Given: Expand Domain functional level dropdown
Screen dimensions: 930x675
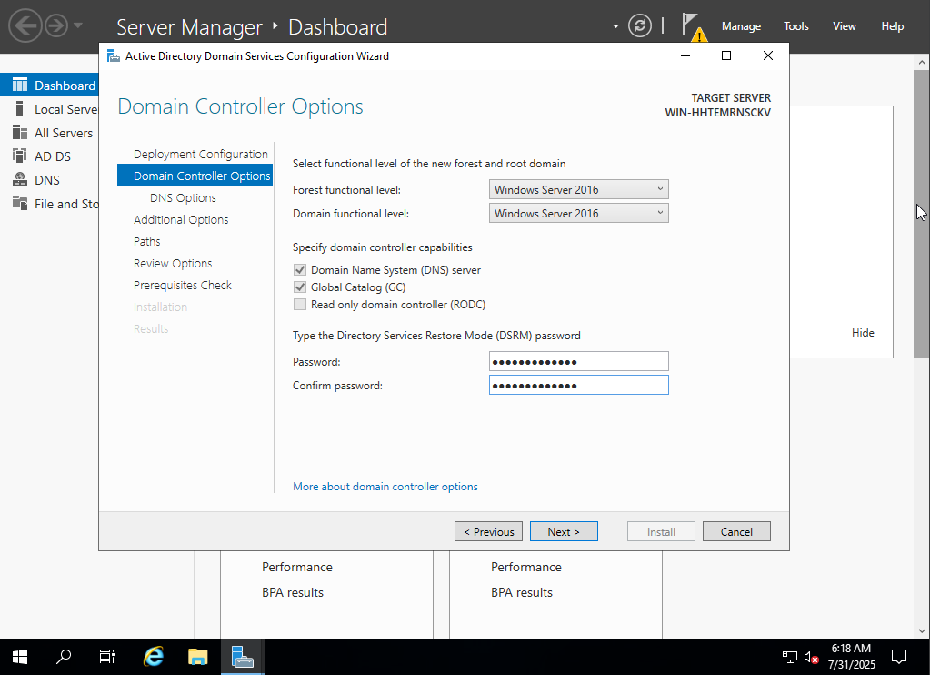Looking at the screenshot, I should (578, 214).
